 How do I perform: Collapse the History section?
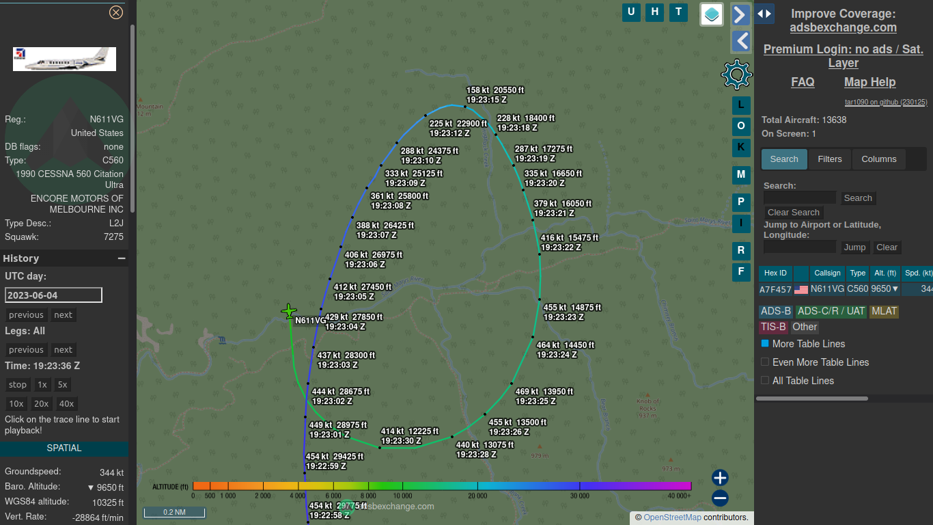pos(122,258)
